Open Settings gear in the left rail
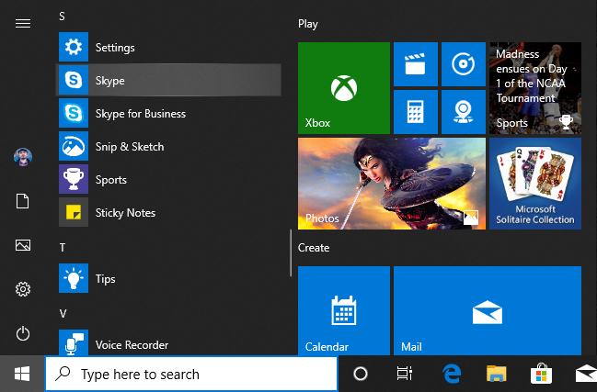The height and width of the screenshot is (392, 597). (23, 289)
